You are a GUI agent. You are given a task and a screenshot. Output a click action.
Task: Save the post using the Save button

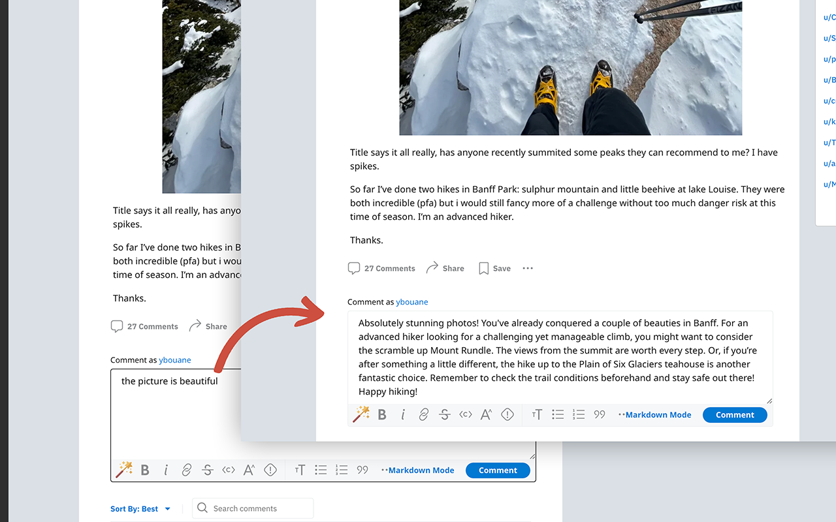coord(494,268)
